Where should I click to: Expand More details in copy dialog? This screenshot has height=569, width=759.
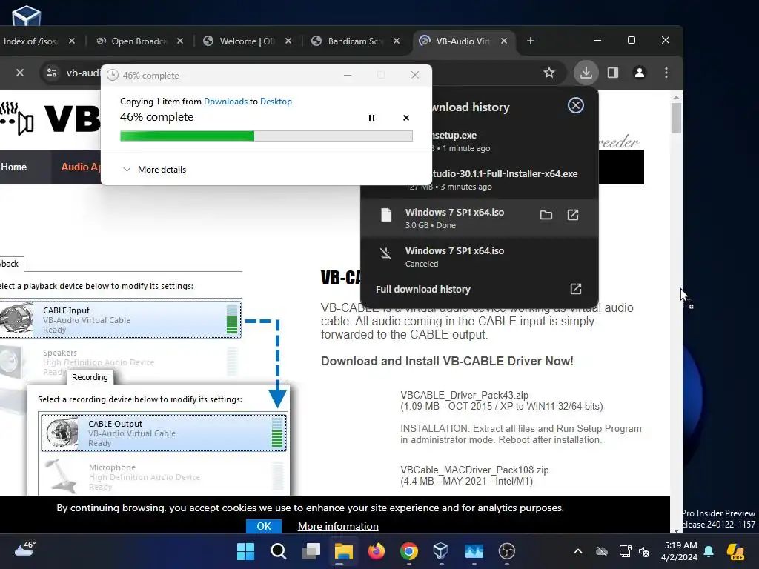[154, 170]
